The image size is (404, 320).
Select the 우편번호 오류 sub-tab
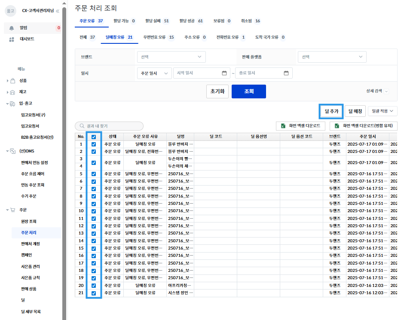click(x=158, y=37)
